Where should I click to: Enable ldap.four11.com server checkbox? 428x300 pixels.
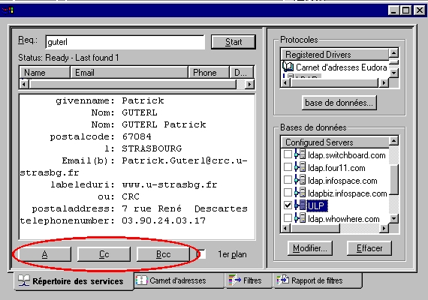(288, 167)
